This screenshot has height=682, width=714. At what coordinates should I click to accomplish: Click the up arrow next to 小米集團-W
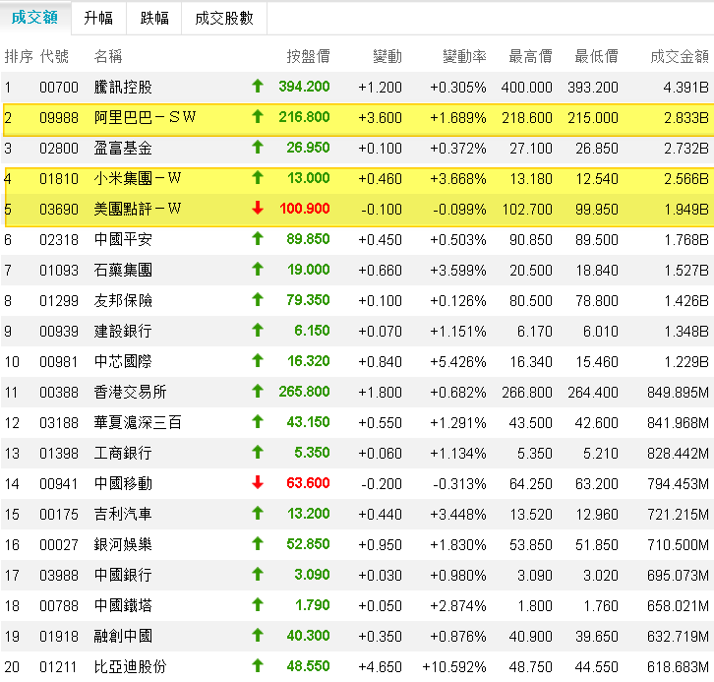pos(258,177)
